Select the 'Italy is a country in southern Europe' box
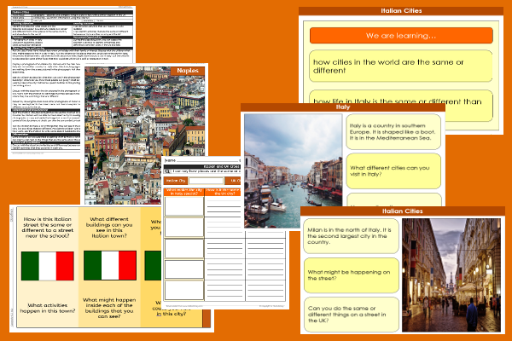The image size is (512, 341). [x=393, y=132]
